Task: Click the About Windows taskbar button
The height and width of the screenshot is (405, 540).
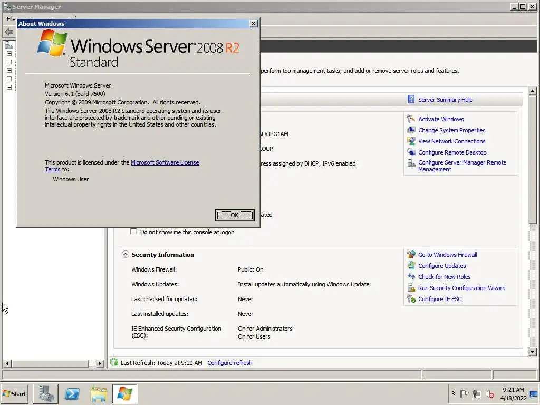Action: click(124, 393)
